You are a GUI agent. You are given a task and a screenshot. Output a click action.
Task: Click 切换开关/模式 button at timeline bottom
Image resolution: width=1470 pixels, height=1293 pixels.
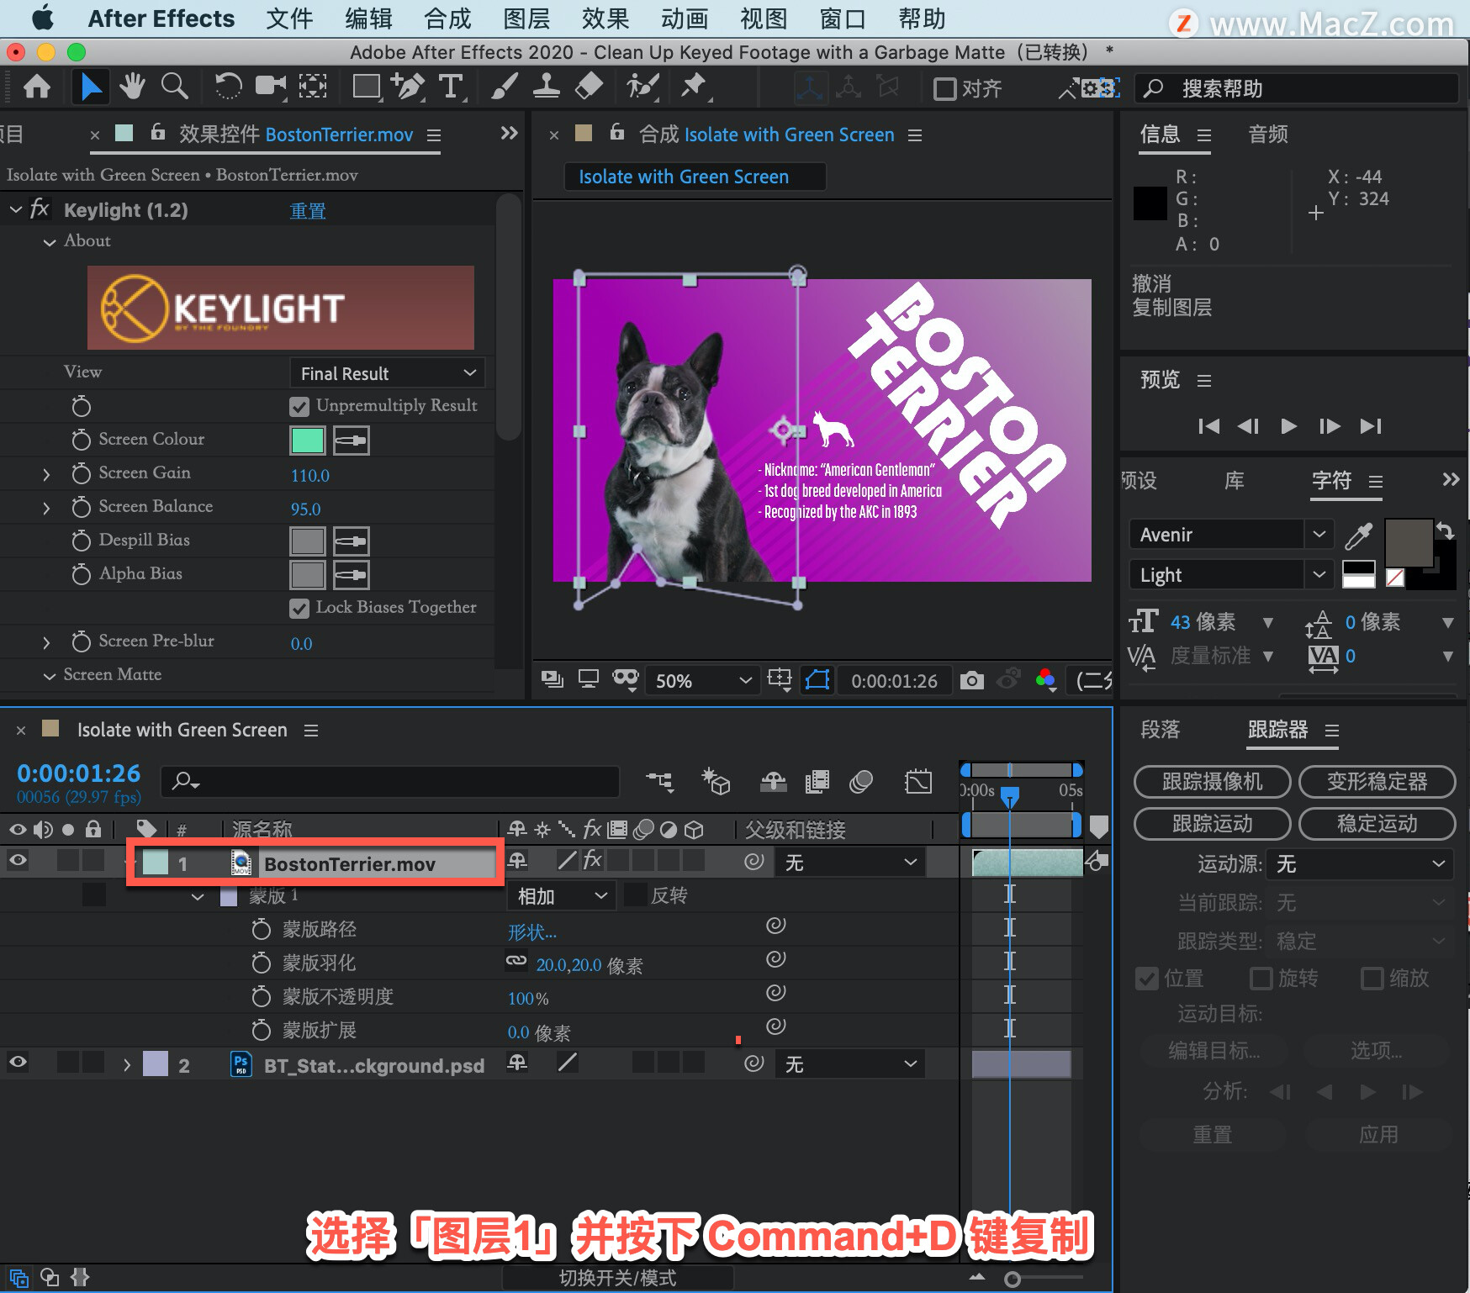tap(618, 1278)
